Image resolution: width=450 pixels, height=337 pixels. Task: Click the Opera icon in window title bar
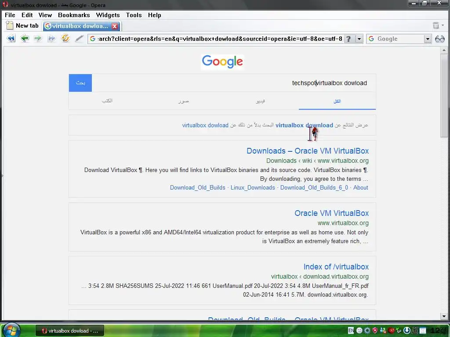coord(5,4)
